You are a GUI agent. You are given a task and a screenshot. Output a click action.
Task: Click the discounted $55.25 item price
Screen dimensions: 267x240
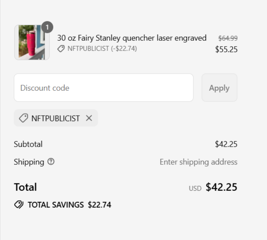click(x=226, y=50)
